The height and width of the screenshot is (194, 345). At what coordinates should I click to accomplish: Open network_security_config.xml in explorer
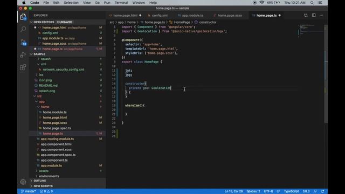click(64, 70)
